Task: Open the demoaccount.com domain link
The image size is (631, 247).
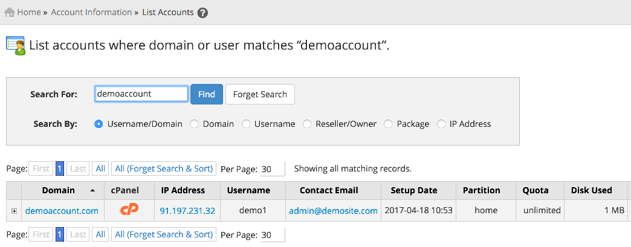Action: 62,211
